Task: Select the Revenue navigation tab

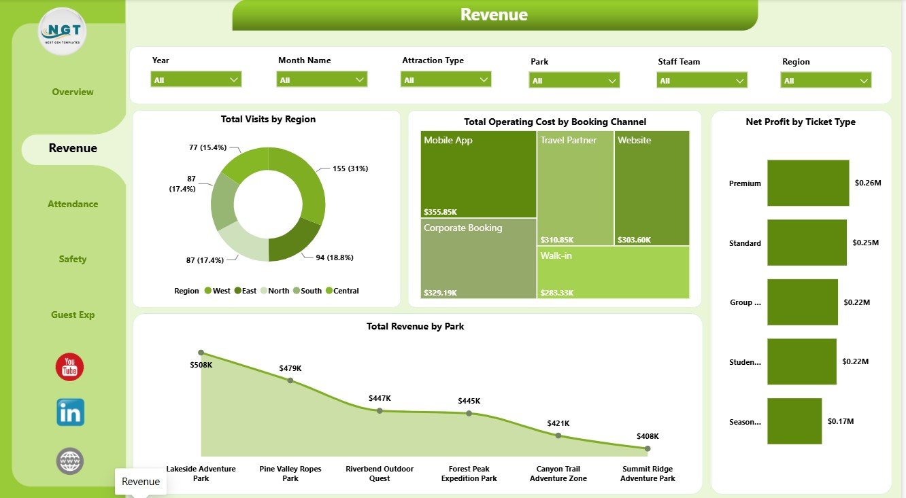Action: (73, 148)
